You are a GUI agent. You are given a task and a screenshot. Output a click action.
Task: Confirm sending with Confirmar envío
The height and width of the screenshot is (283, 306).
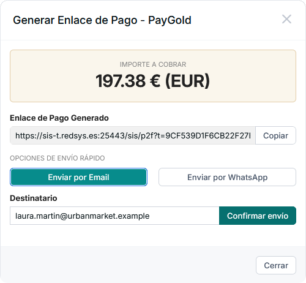(x=258, y=216)
